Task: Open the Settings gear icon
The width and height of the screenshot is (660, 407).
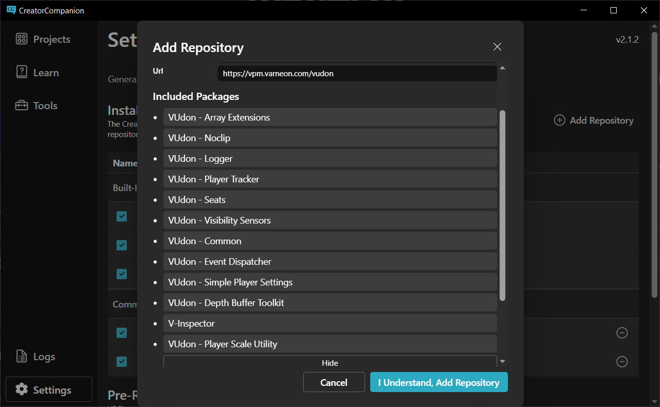Action: pyautogui.click(x=21, y=389)
